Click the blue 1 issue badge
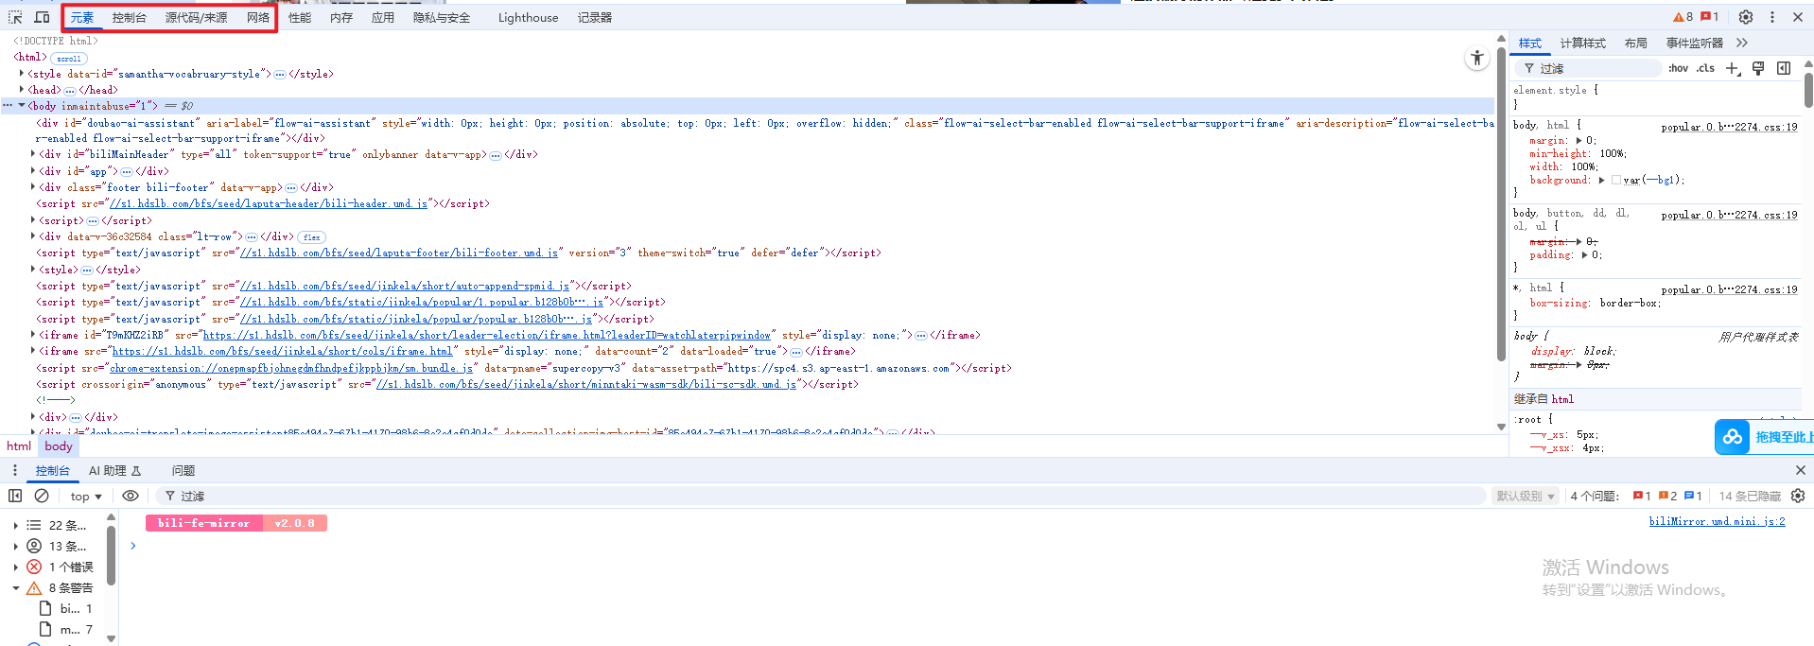 tap(1693, 496)
